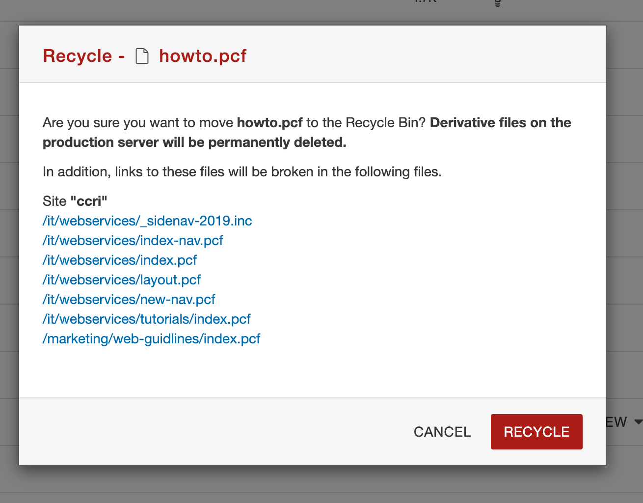Visit the /it/webservices/new-nav.pcf link
Viewport: 643px width, 503px height.
coord(129,299)
